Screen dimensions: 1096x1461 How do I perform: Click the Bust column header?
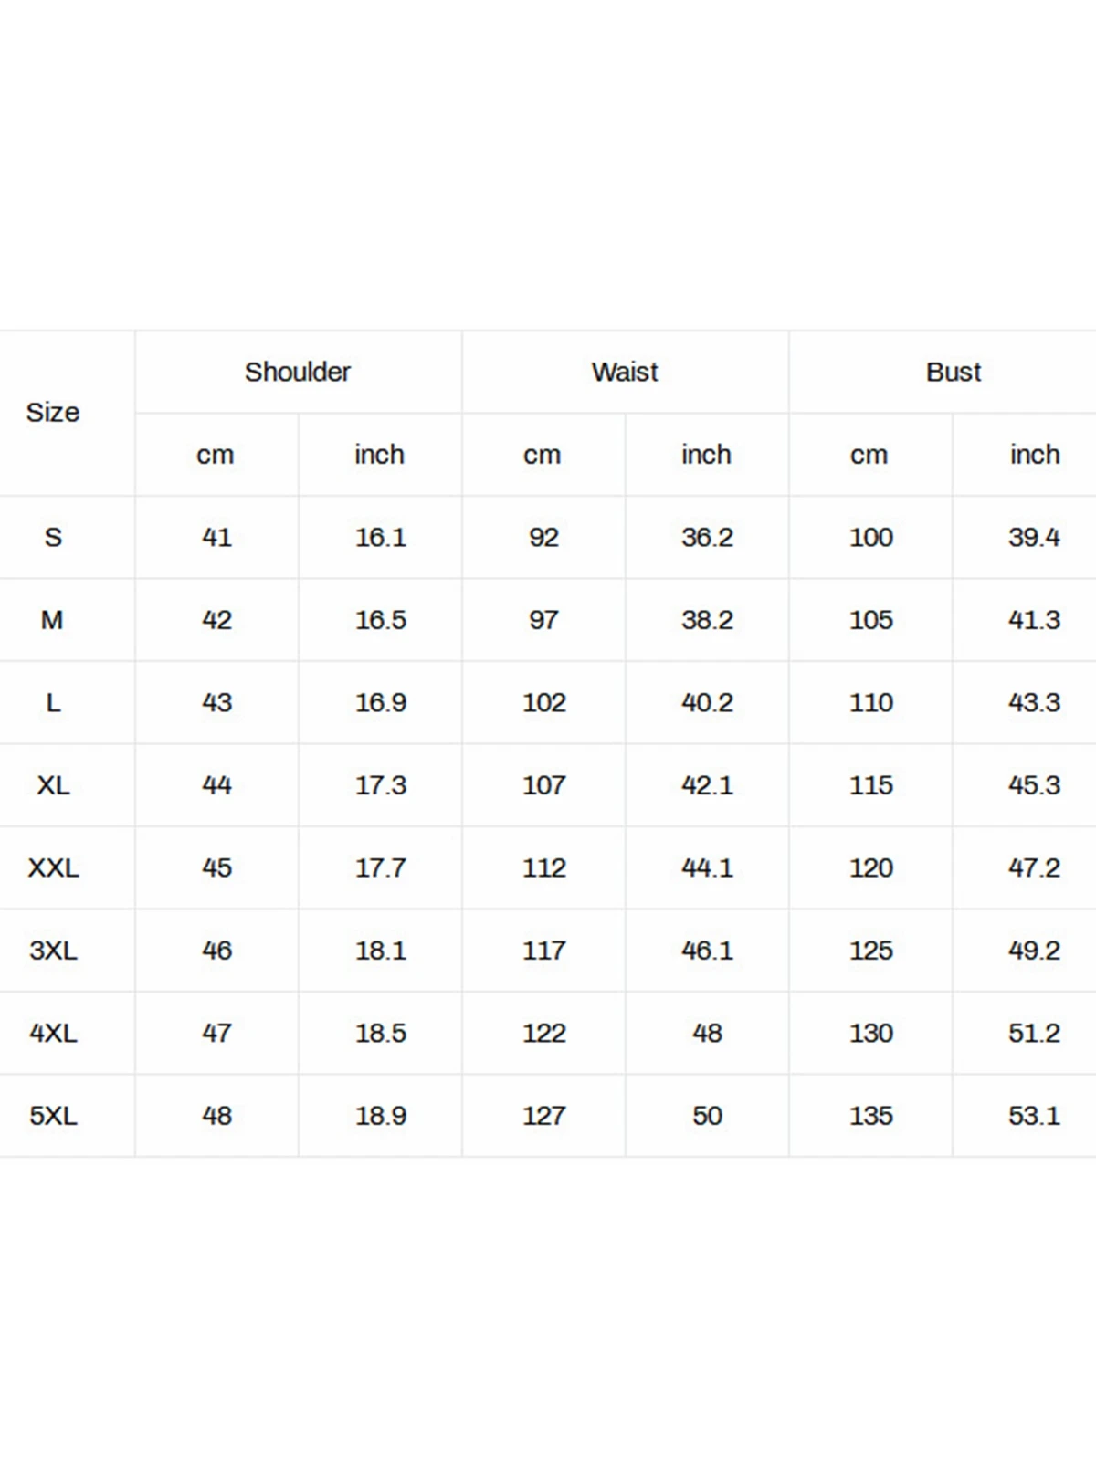pyautogui.click(x=953, y=372)
